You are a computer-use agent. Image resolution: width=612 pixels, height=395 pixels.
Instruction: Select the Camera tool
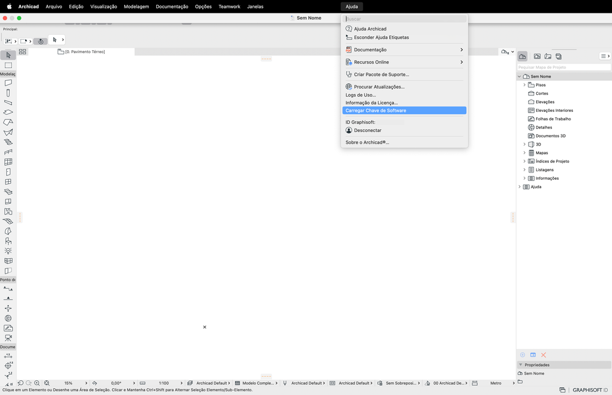click(x=8, y=338)
